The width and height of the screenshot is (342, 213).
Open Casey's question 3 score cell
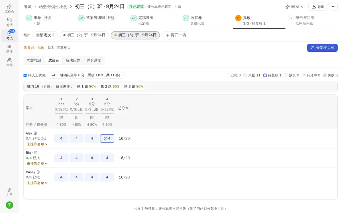92,177
